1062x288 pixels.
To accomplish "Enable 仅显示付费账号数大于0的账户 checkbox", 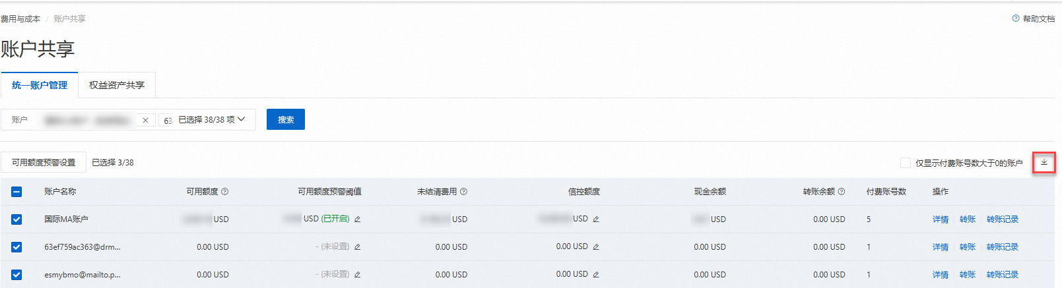I will tap(906, 163).
